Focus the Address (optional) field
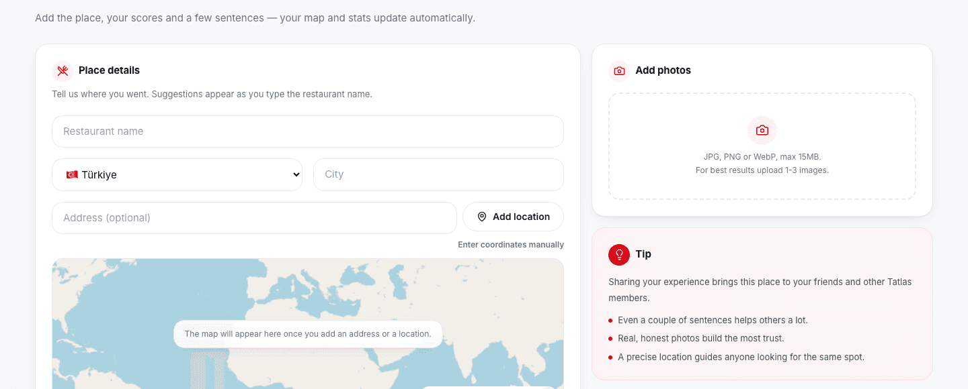The image size is (968, 389). [x=254, y=218]
